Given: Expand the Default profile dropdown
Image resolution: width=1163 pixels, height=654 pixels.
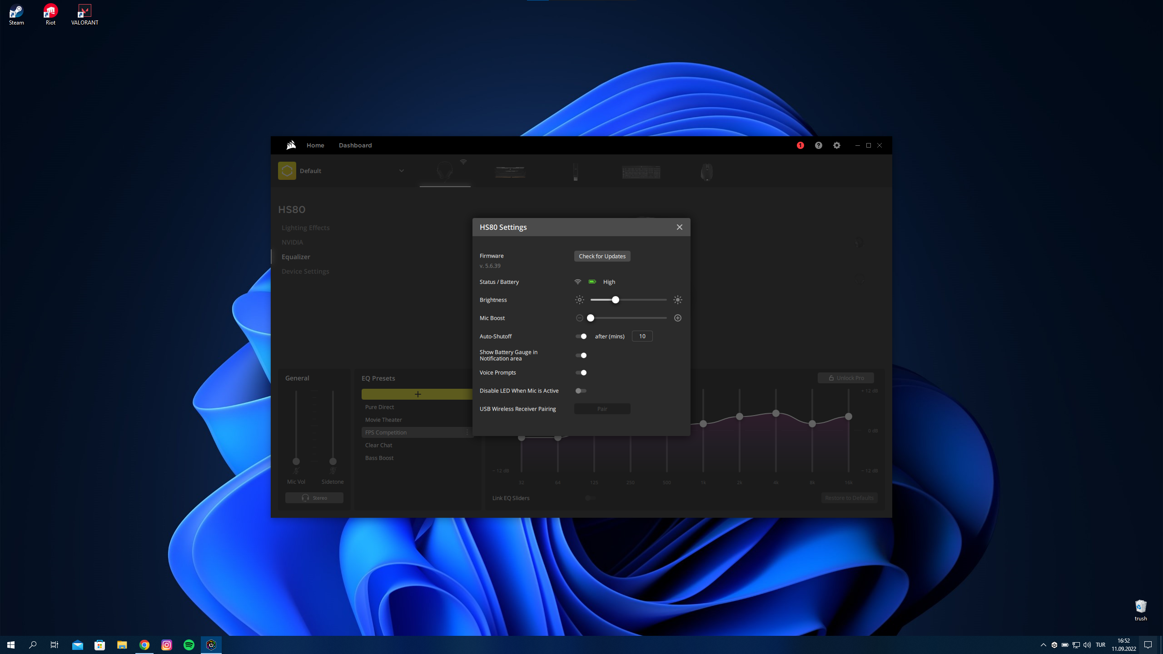Looking at the screenshot, I should point(401,171).
